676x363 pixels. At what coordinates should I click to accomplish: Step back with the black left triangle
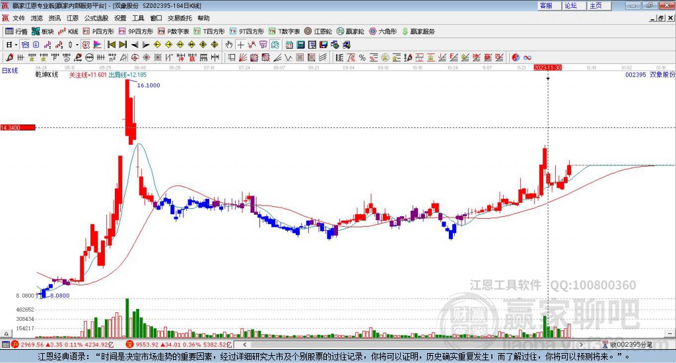(x=135, y=45)
